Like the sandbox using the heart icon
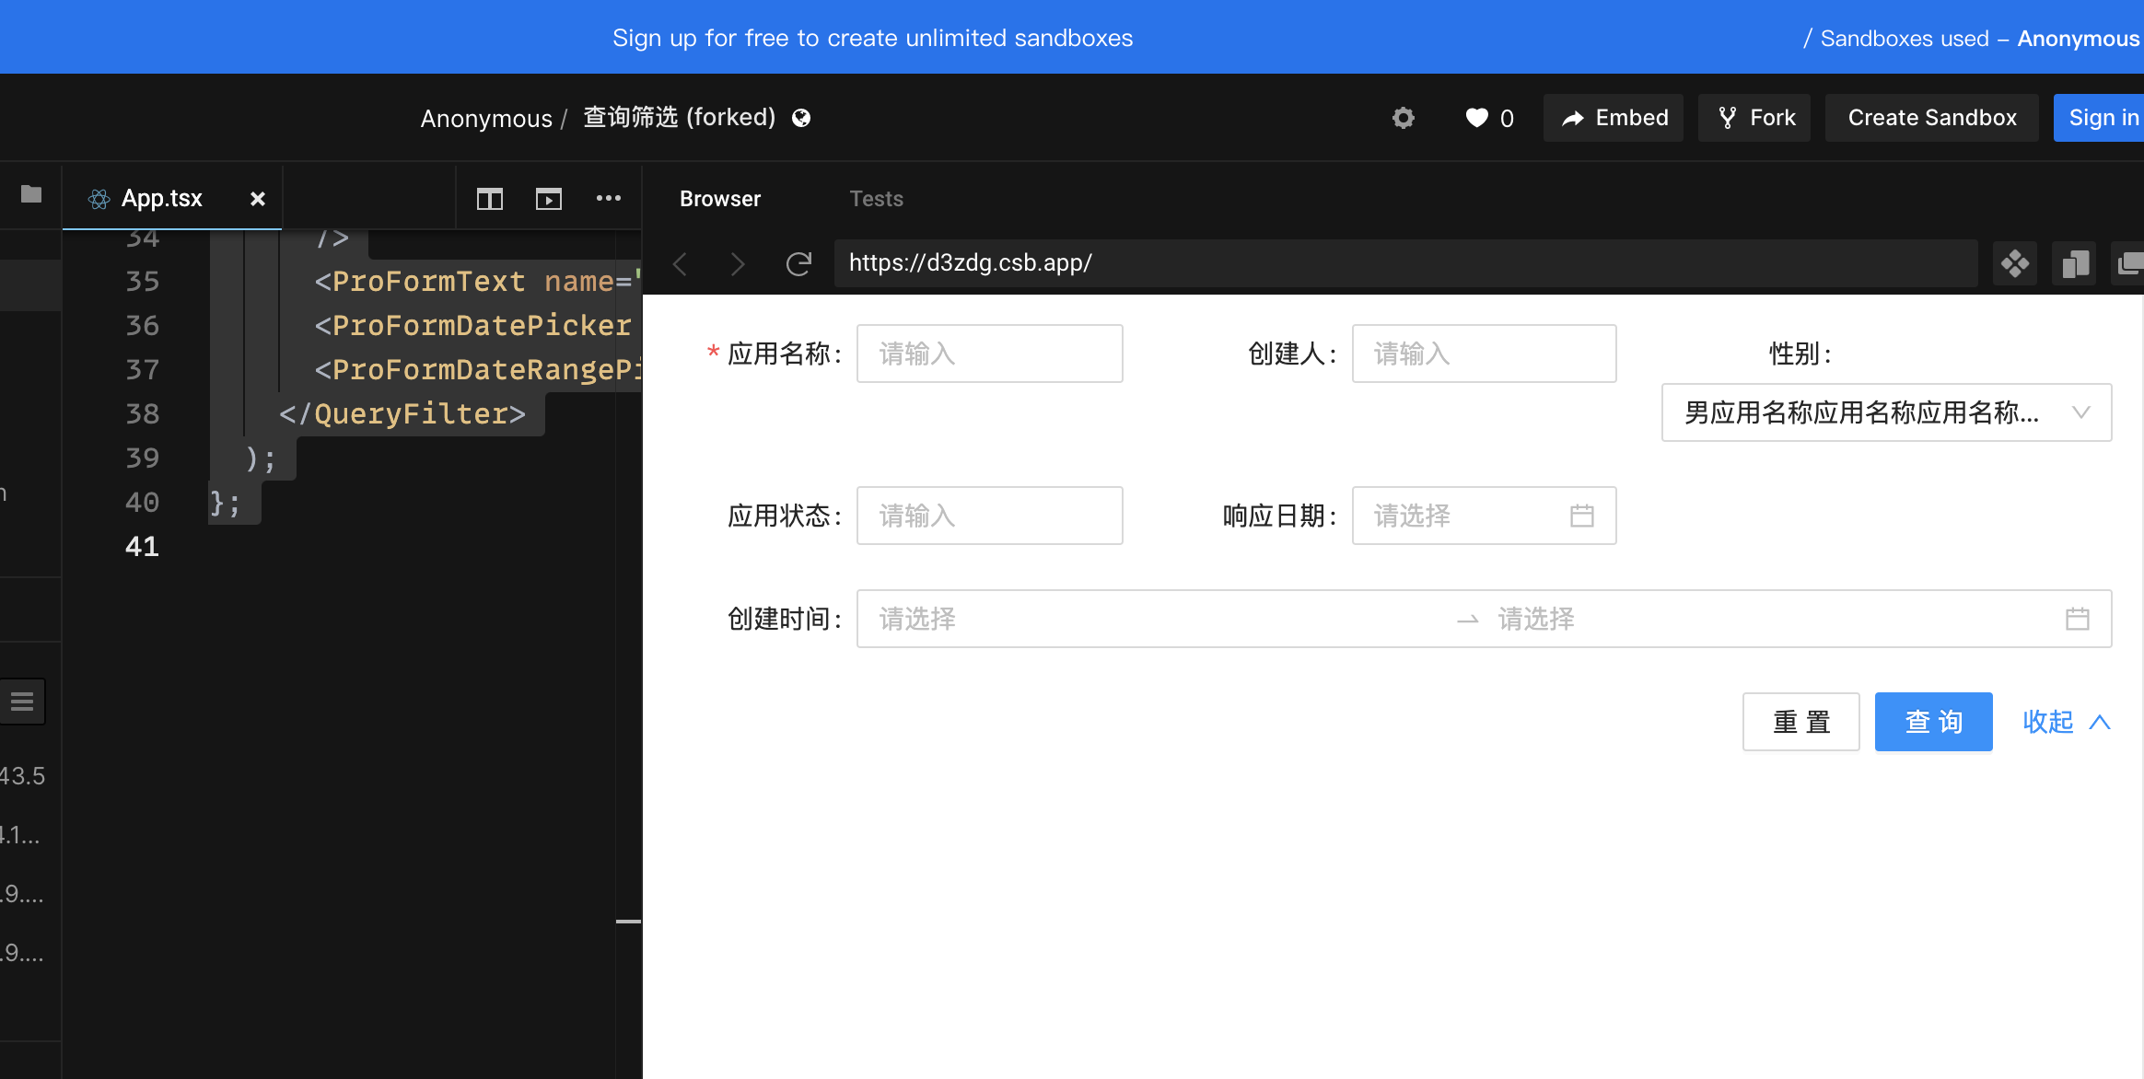Viewport: 2144px width, 1079px height. [x=1475, y=118]
